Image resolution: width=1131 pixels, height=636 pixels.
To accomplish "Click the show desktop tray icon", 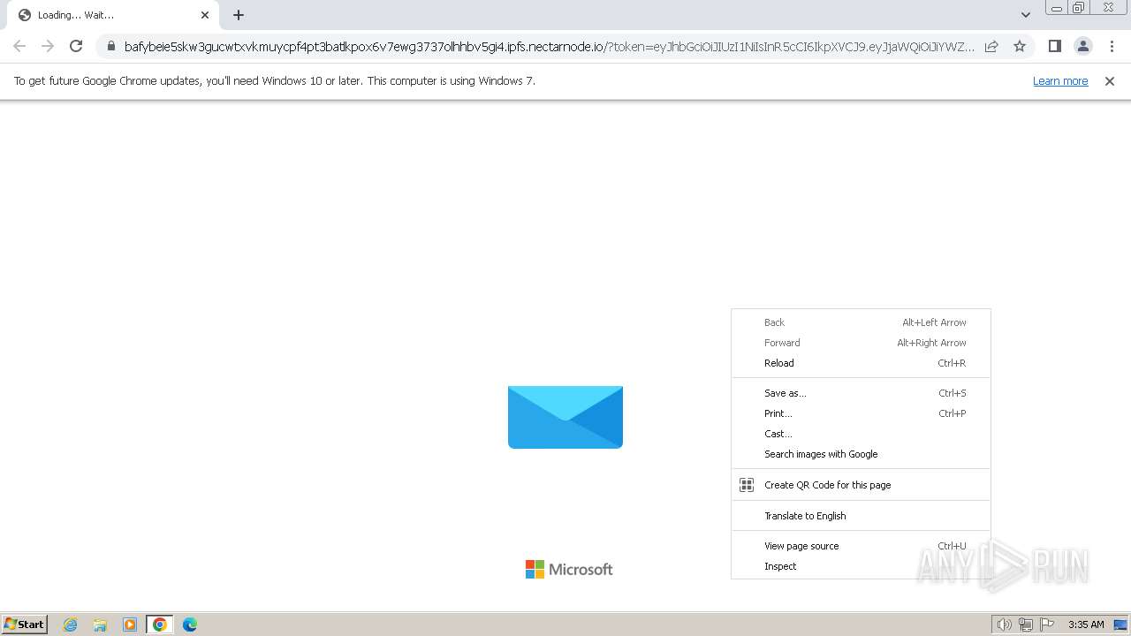I will click(x=1120, y=625).
